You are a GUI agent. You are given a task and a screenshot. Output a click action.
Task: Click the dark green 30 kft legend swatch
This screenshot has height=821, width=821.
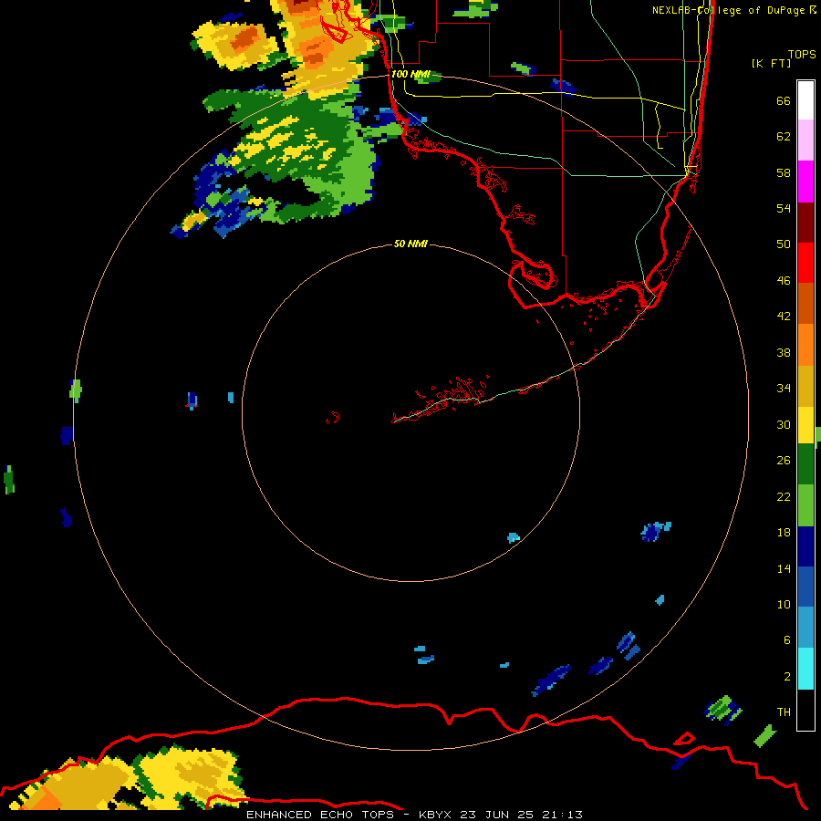click(x=805, y=464)
